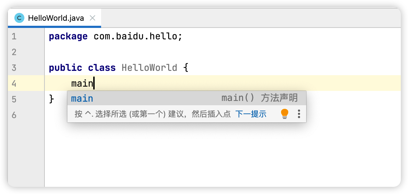Click the HelloWorld class name in code
Viewport: 408px width, 194px height.
[x=150, y=68]
